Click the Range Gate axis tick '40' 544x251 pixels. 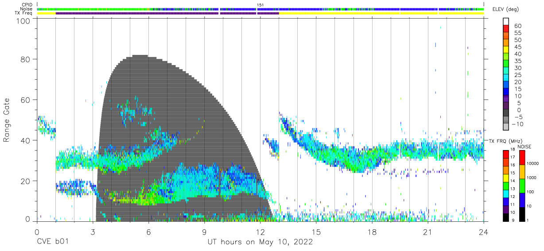27,140
